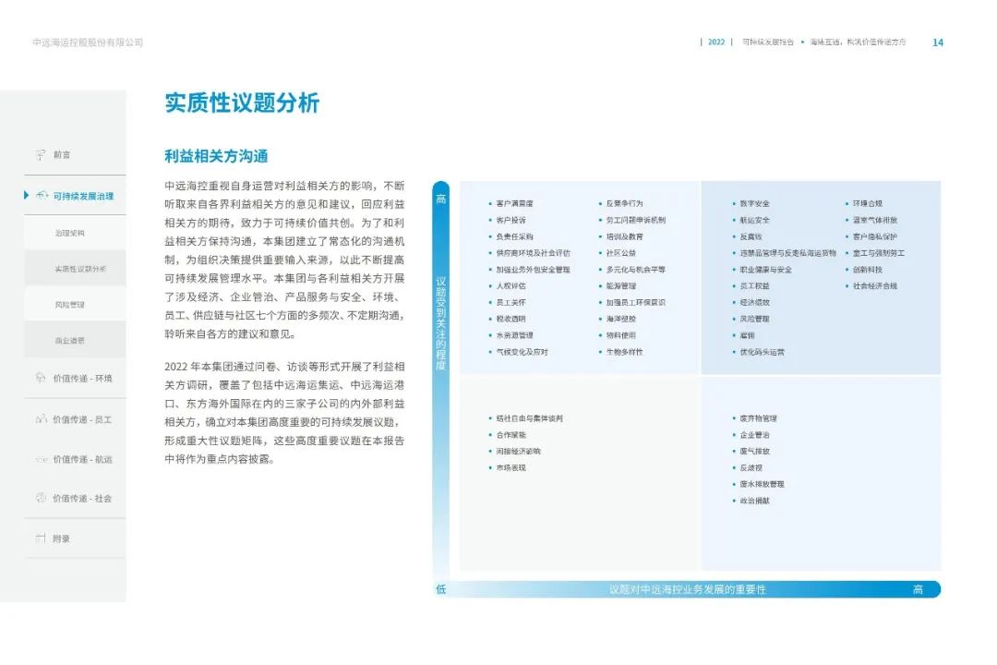
Task: Click the 多元化与机会平等 item
Action: (x=636, y=270)
